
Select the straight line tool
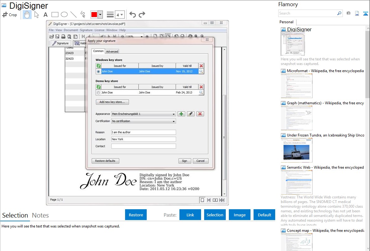(74, 15)
